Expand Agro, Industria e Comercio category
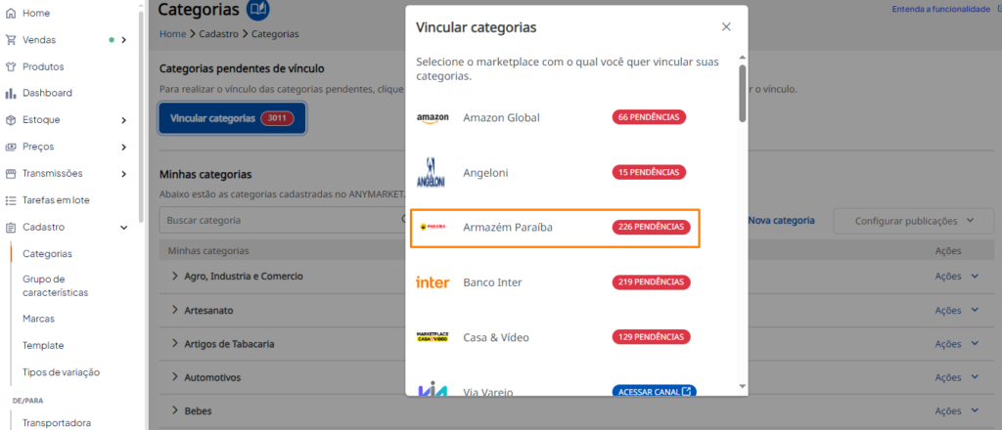 (174, 277)
